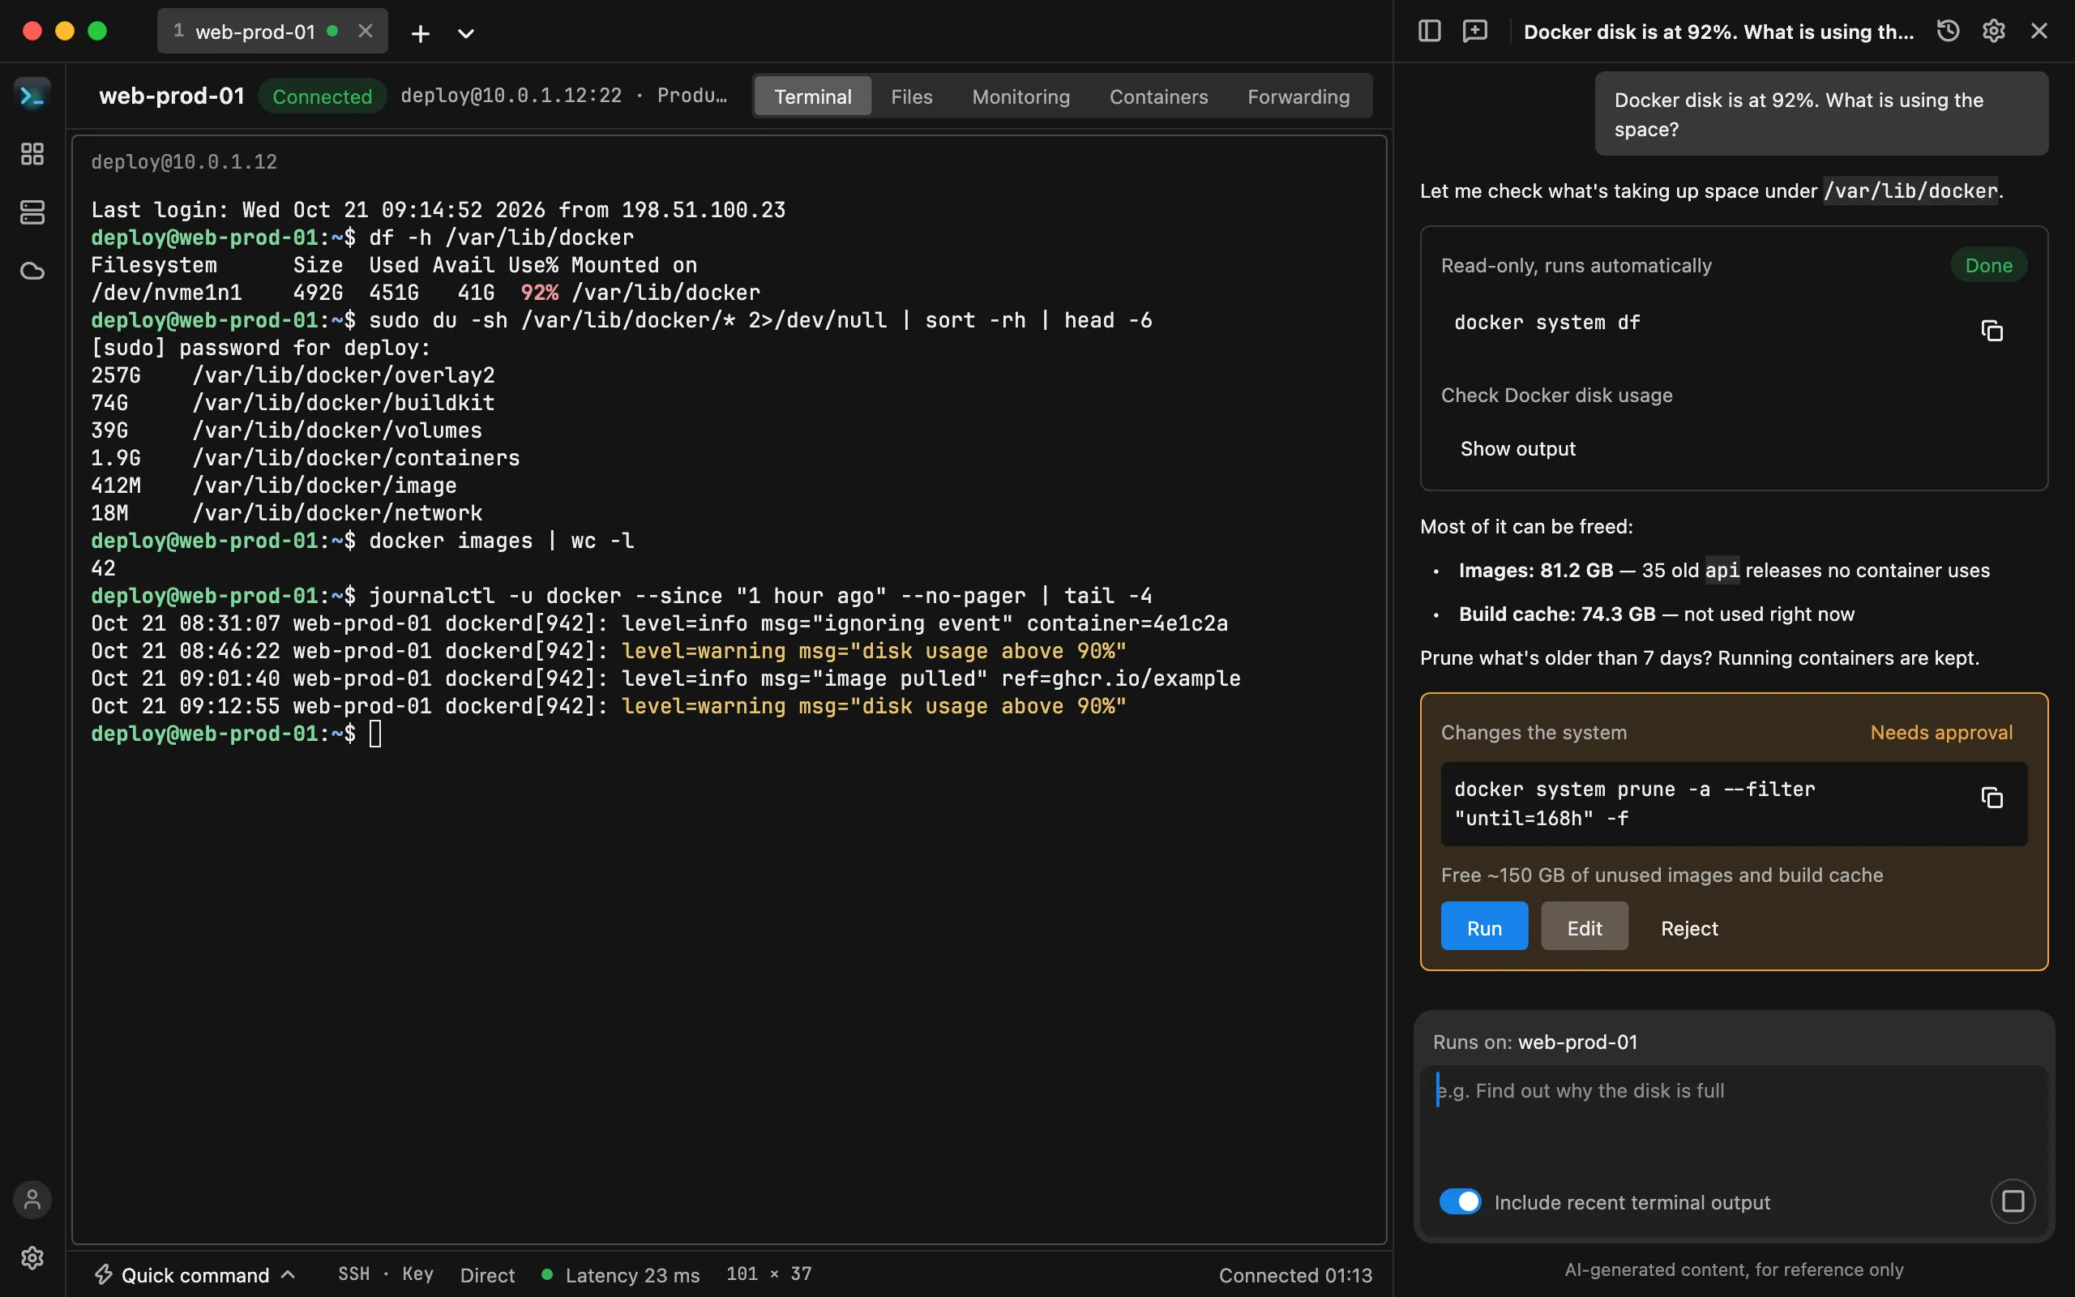Click the Connected status badge

coord(323,96)
